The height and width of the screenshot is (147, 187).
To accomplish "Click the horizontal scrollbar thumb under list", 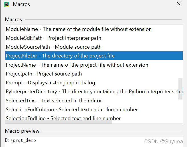I will pyautogui.click(x=59, y=122).
